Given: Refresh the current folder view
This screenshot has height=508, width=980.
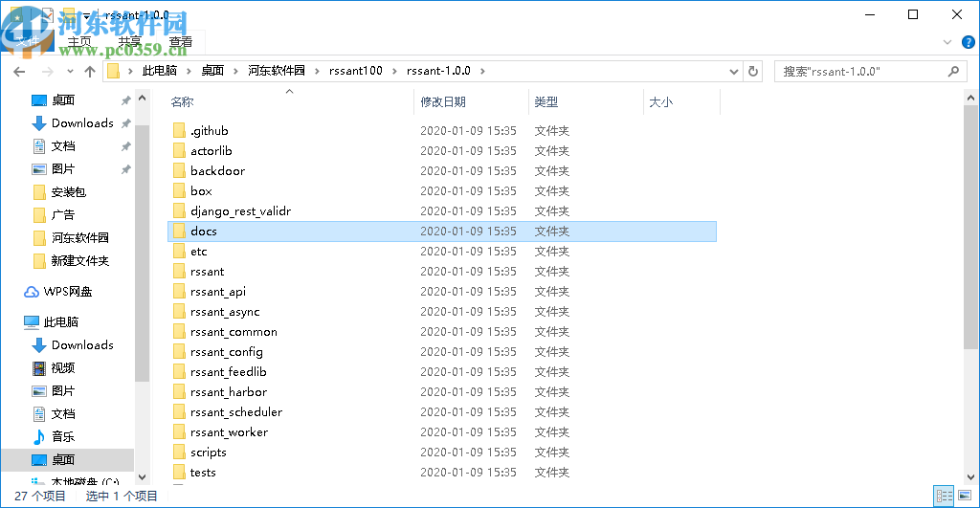Looking at the screenshot, I should click(753, 71).
